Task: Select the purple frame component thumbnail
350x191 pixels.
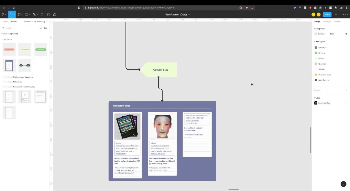Action: [x=9, y=65]
